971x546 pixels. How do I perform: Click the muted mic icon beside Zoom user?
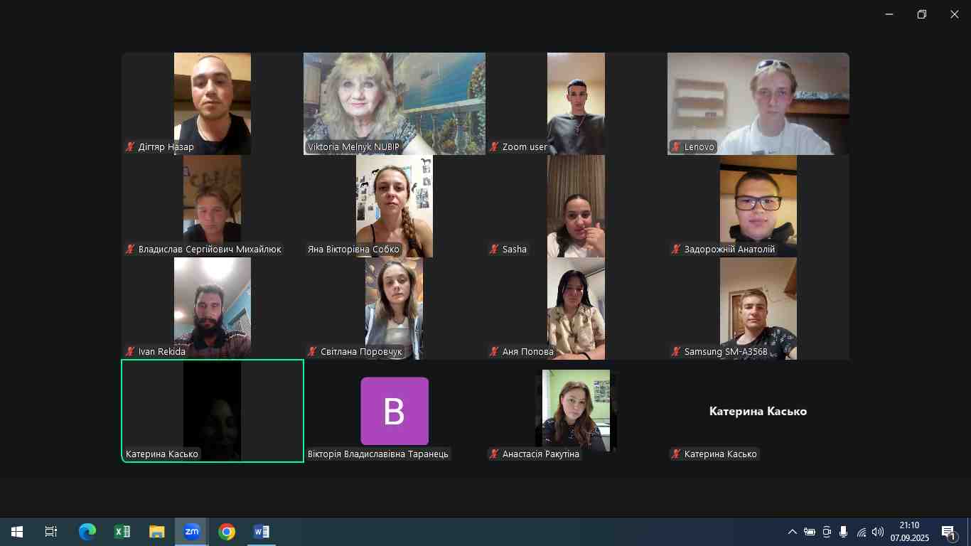point(494,147)
